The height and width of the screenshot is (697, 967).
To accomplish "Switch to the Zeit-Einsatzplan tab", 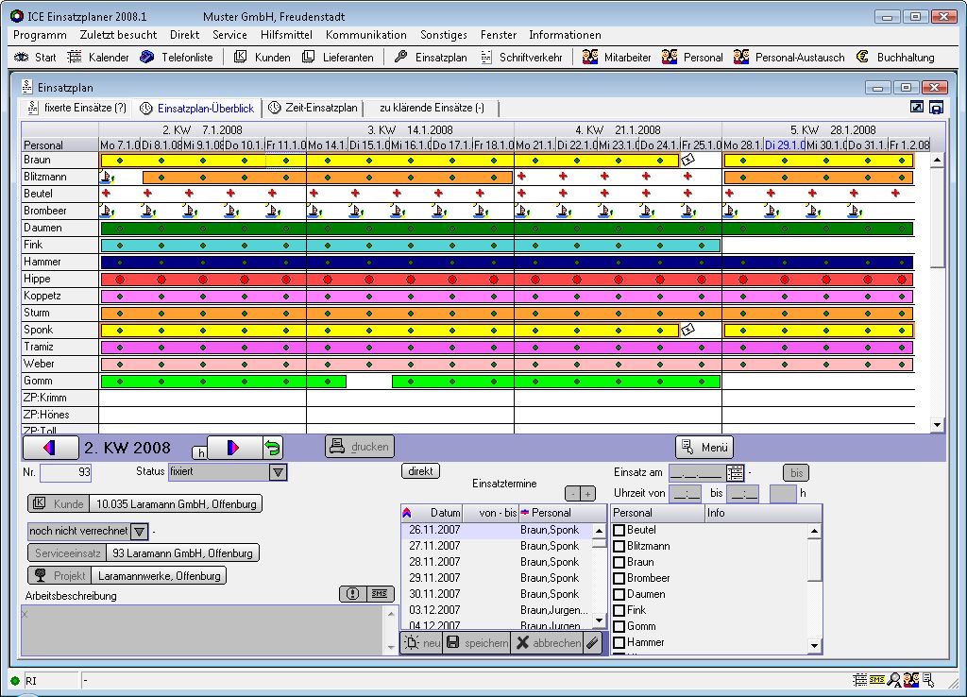I will 314,108.
